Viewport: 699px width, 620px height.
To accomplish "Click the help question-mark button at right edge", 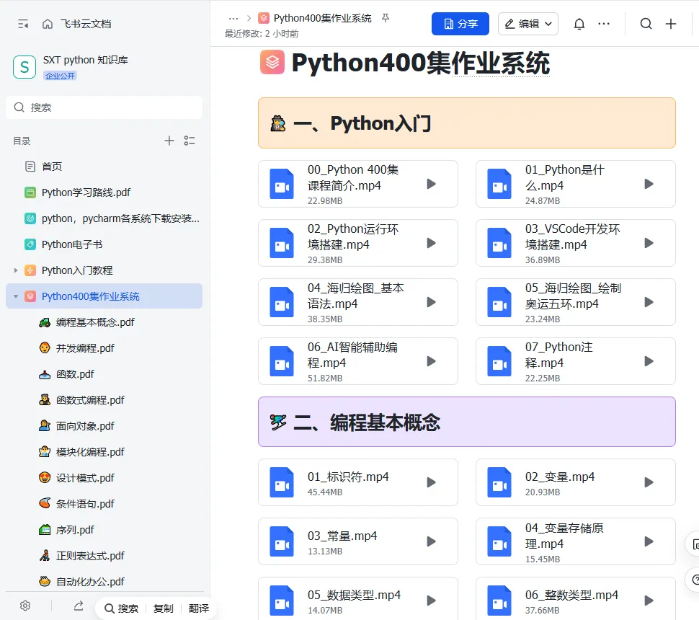I will click(693, 580).
